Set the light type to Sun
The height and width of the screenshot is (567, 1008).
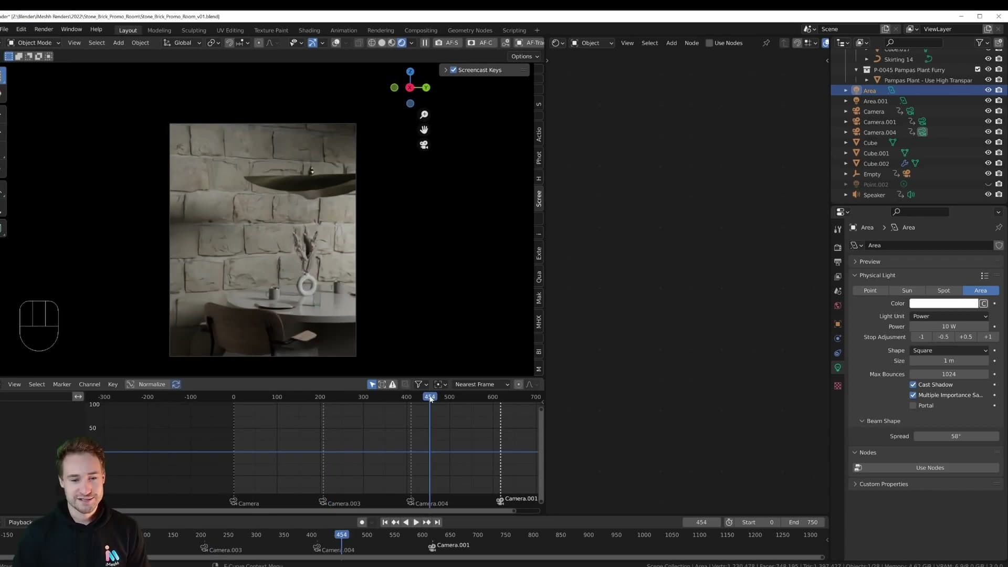tap(907, 290)
